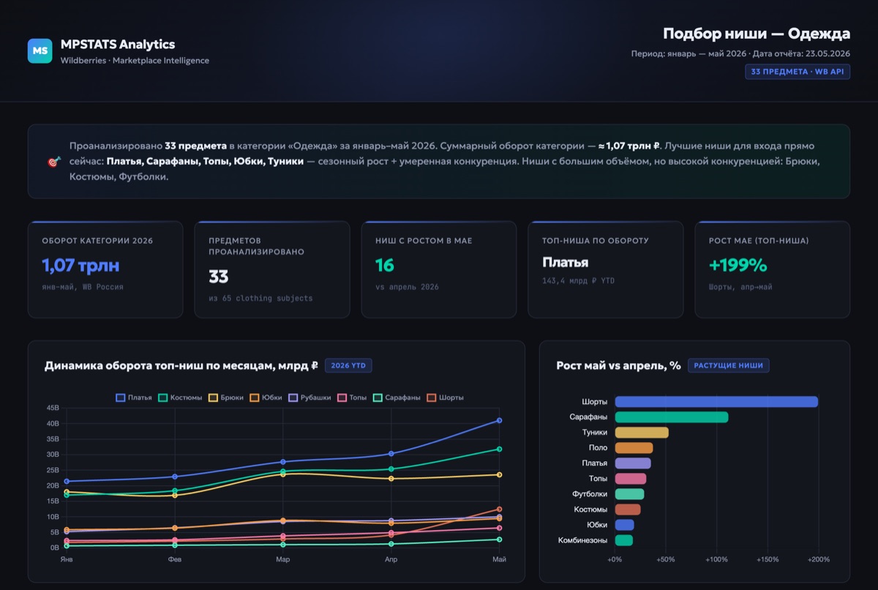The image size is (878, 590).
Task: Click the Юбки bar in growth chart
Action: pos(625,525)
